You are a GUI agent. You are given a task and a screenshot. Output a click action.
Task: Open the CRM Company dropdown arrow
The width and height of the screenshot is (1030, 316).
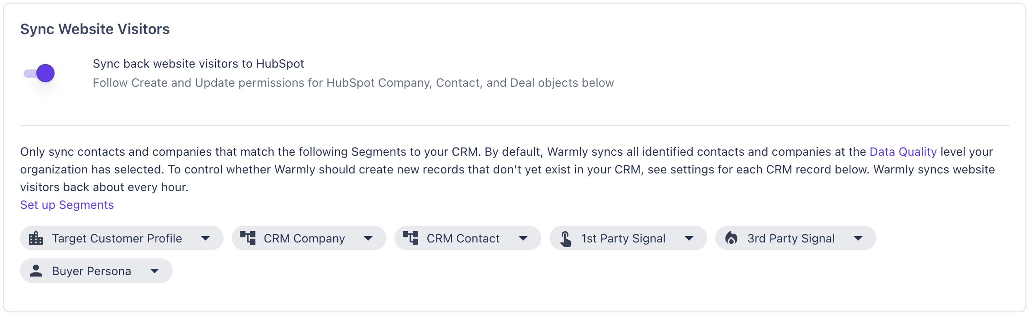click(x=368, y=238)
